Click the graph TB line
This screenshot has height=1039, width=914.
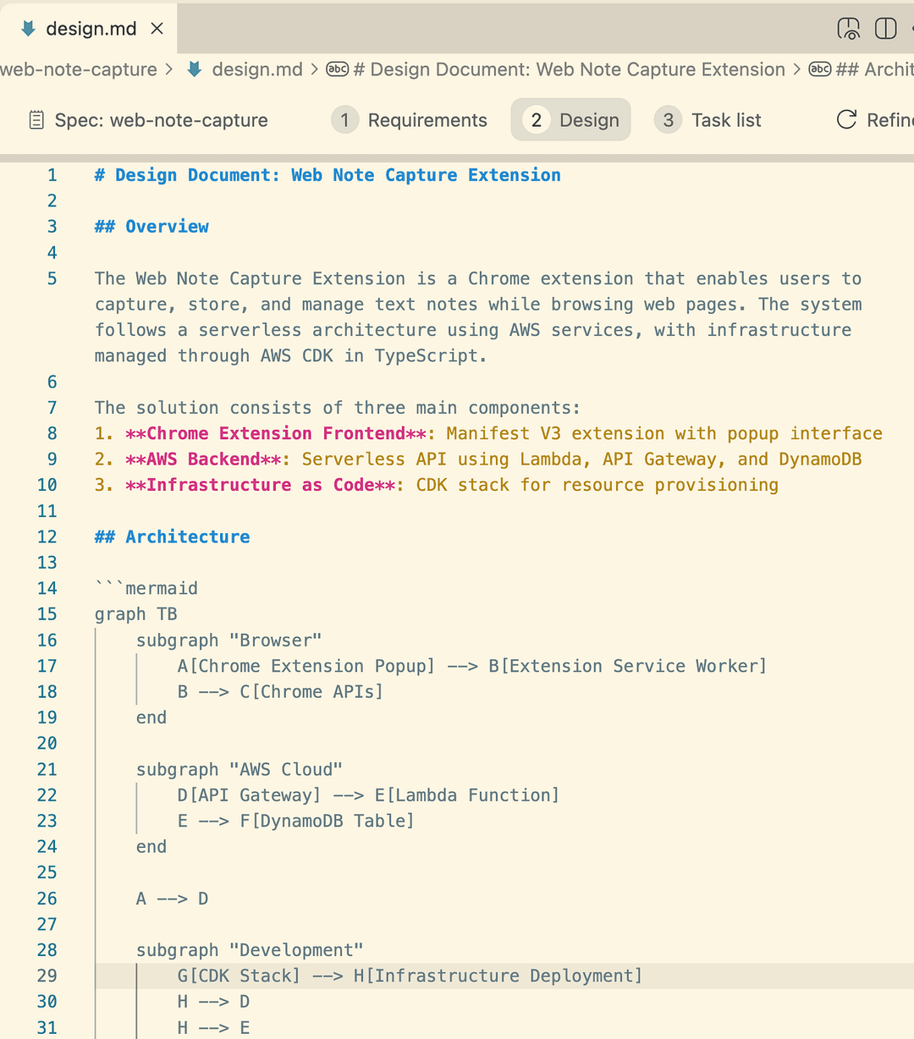coord(136,614)
